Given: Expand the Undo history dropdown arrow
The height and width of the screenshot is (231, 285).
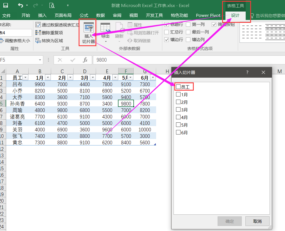Looking at the screenshot, I should pos(27,5).
